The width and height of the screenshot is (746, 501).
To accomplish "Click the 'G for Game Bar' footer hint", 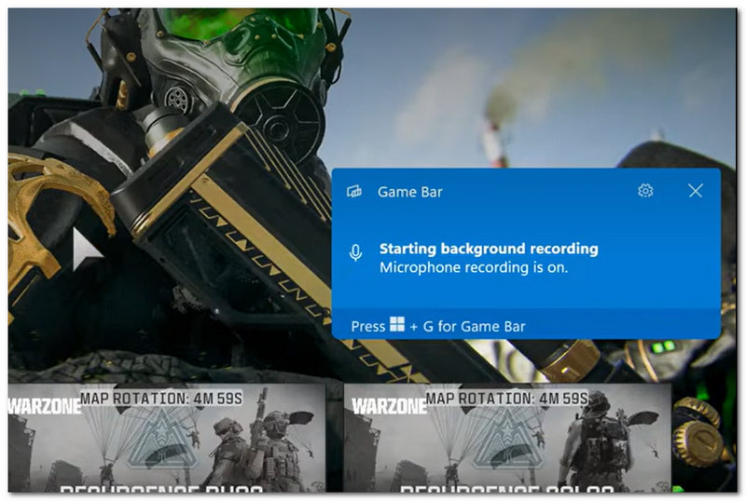I will [x=475, y=327].
